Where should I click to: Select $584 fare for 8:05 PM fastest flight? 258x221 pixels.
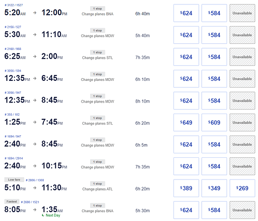(214, 210)
